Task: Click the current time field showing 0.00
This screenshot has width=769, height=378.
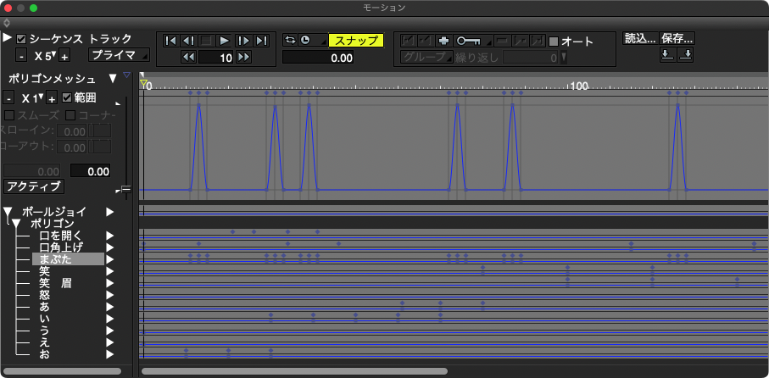Action: pyautogui.click(x=318, y=58)
